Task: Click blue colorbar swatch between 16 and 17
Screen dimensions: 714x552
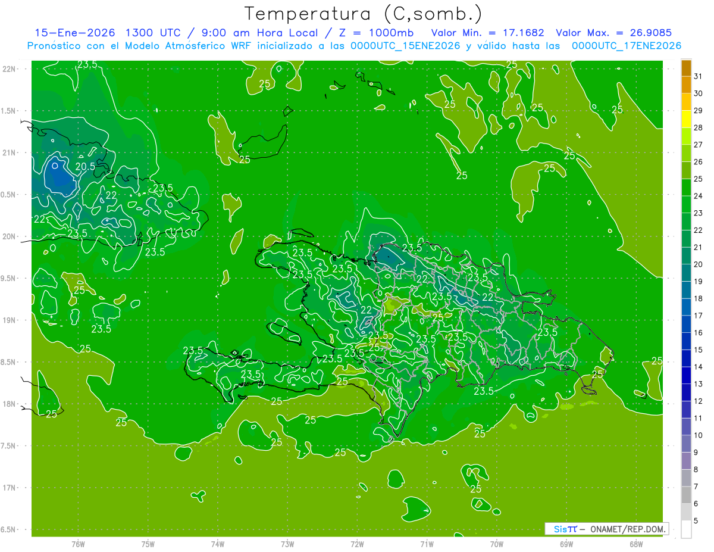Action: tap(686, 324)
